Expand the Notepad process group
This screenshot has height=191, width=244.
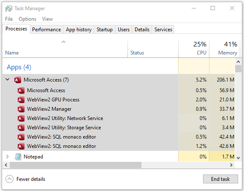click(7, 157)
